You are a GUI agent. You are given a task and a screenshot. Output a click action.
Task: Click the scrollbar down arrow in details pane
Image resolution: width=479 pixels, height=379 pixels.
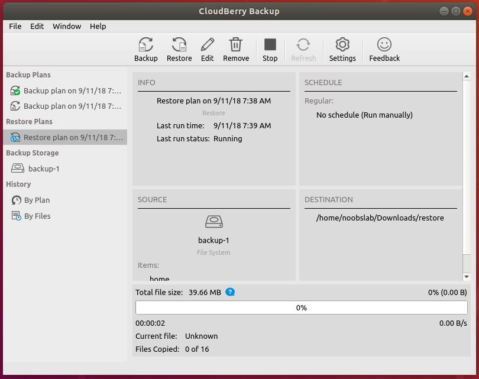[x=467, y=277]
